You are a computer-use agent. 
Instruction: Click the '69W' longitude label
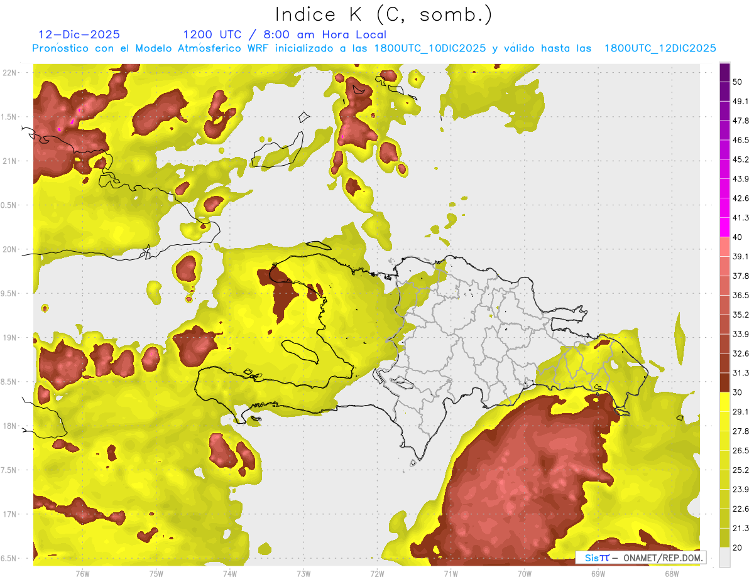pos(598,574)
